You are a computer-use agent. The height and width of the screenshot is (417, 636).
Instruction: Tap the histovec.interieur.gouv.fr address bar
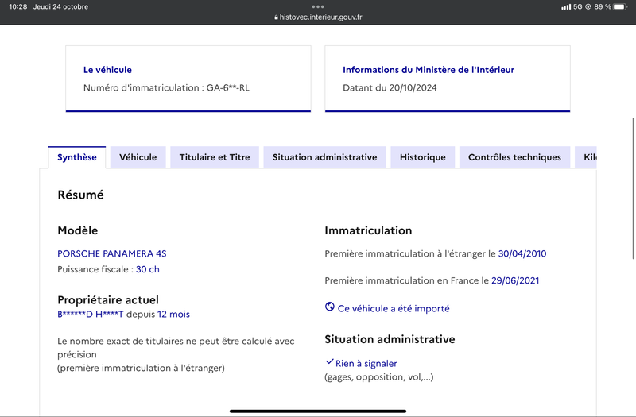click(x=318, y=17)
